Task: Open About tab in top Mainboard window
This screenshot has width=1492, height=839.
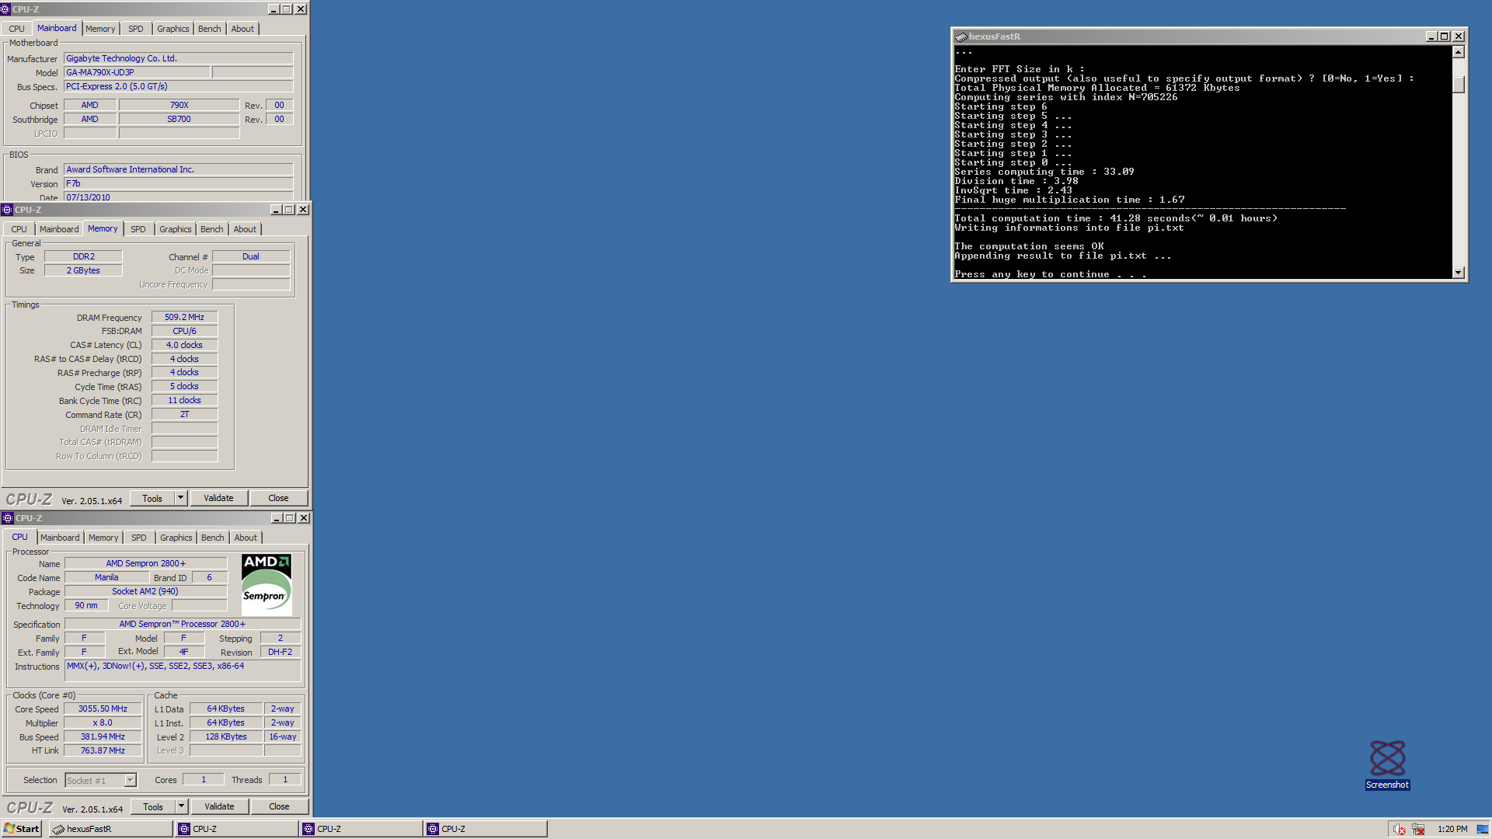Action: (242, 29)
